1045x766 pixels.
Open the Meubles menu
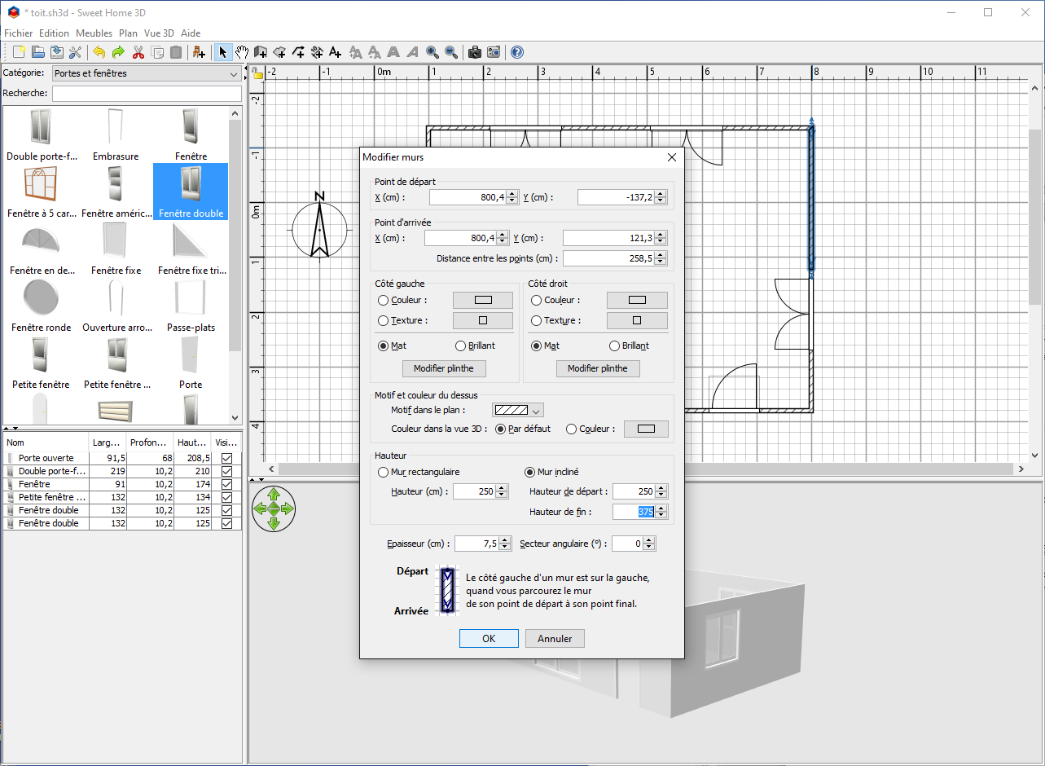pyautogui.click(x=94, y=33)
